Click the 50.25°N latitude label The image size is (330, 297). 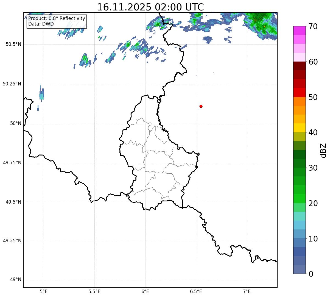tap(12, 84)
